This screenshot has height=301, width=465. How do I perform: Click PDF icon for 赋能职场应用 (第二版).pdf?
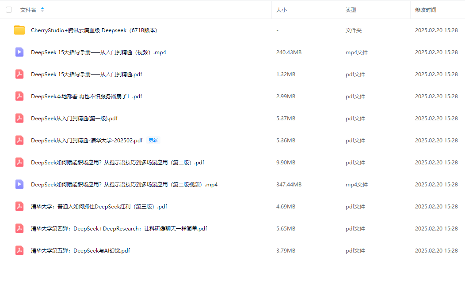click(x=19, y=162)
